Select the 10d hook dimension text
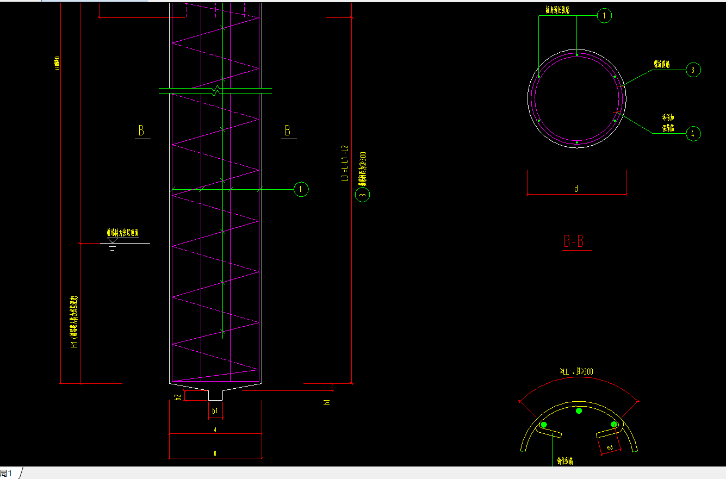This screenshot has width=726, height=479. pyautogui.click(x=611, y=448)
